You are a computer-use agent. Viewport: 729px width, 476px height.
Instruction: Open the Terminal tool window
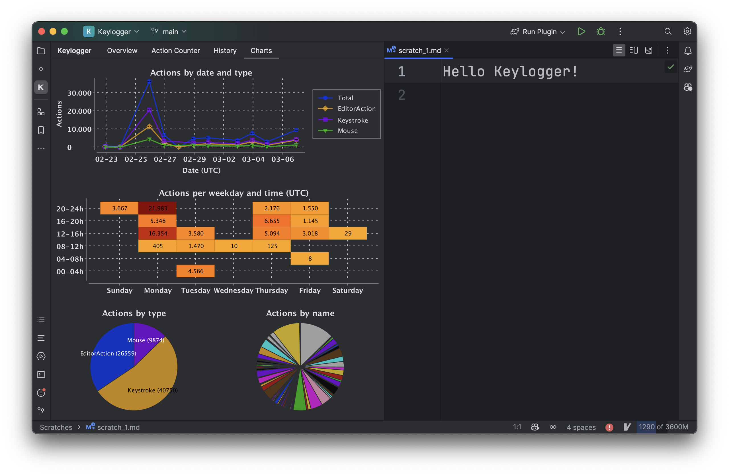[x=41, y=375]
